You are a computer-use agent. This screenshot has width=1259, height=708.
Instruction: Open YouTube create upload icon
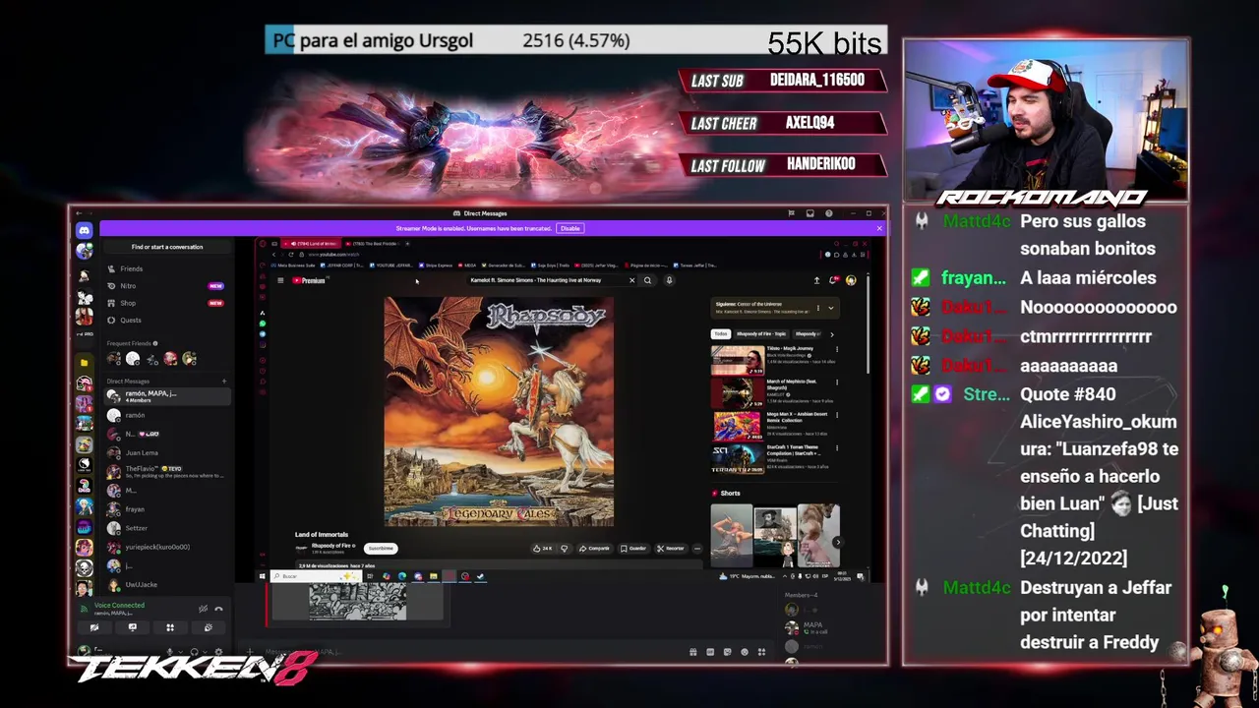(x=816, y=280)
